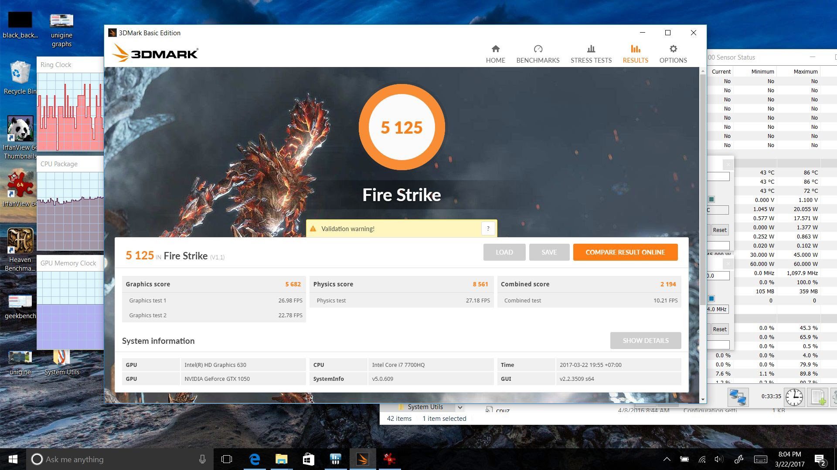
Task: Open the System Utils desktop folder
Action: (x=61, y=363)
